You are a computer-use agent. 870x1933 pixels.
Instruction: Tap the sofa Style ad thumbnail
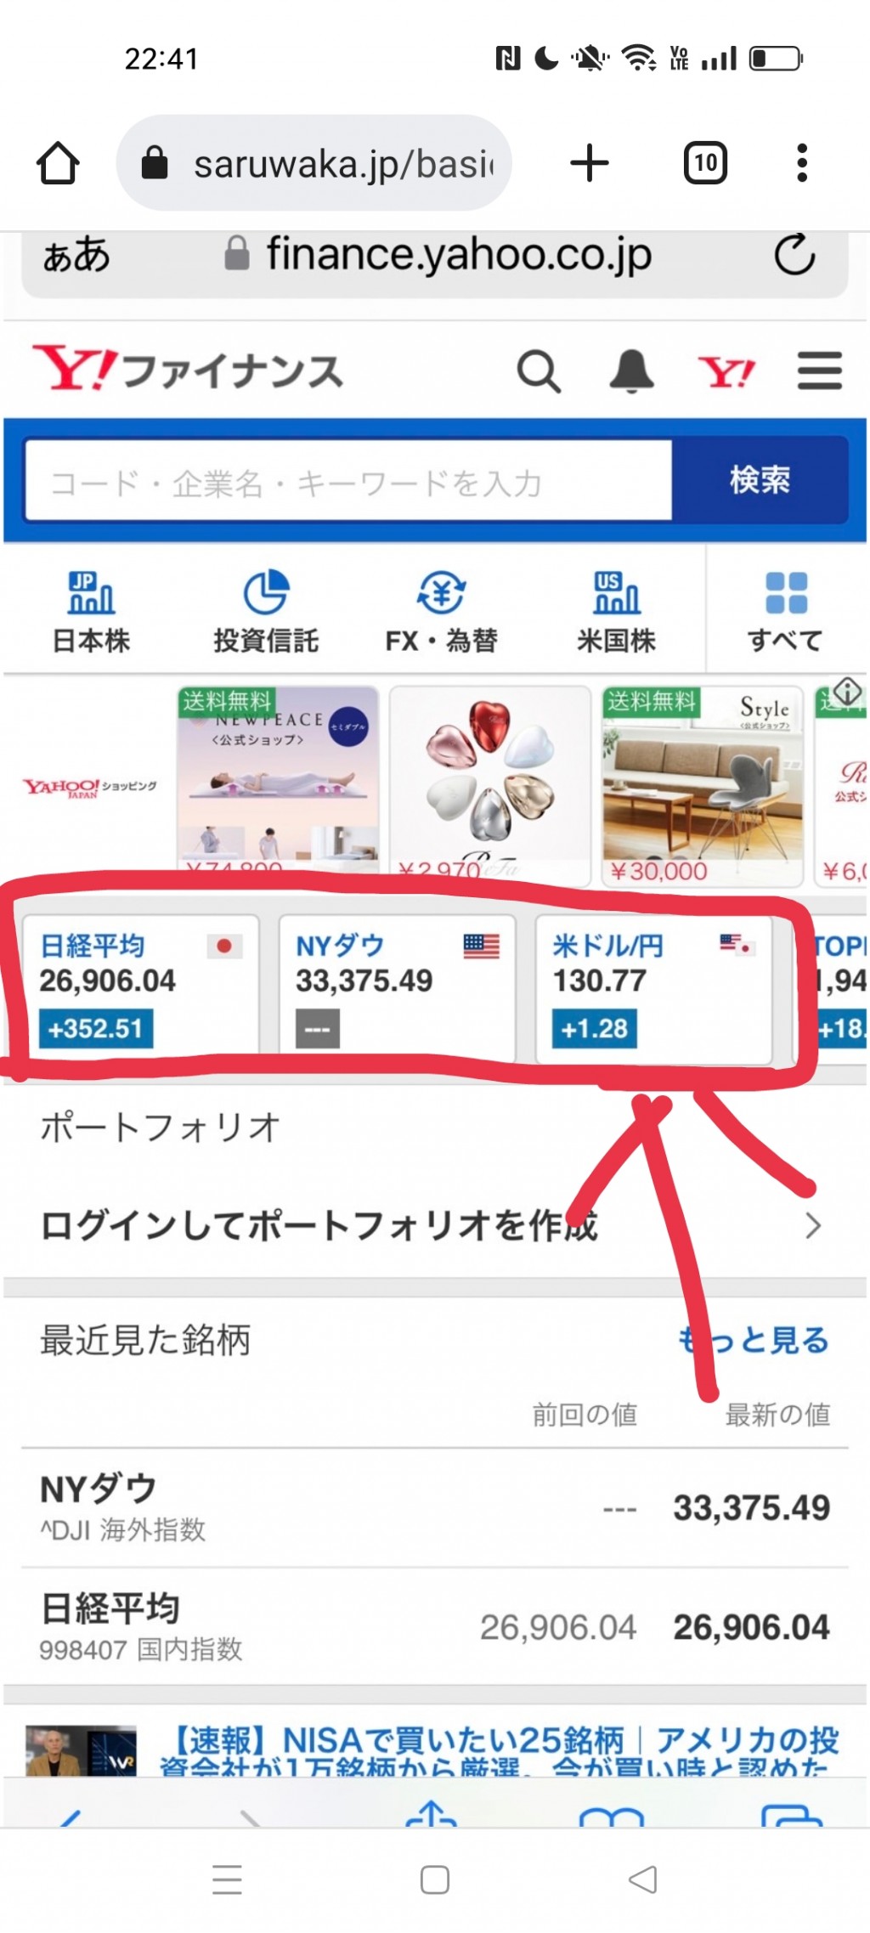coord(703,786)
